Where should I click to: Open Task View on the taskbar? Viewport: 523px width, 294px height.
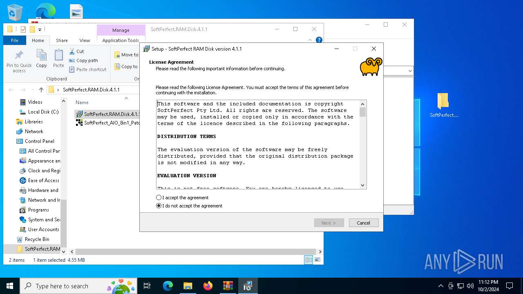pos(147,286)
